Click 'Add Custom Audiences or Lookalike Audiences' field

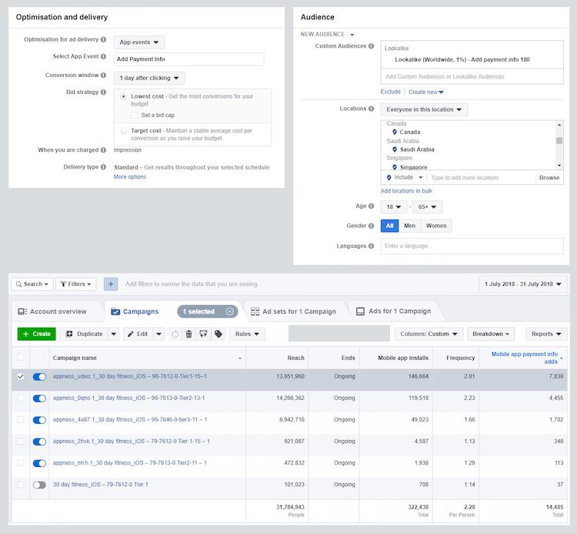coord(472,76)
